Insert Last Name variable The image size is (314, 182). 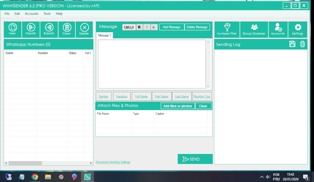click(182, 96)
